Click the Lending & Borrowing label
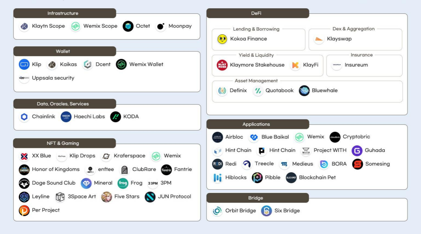 256,29
